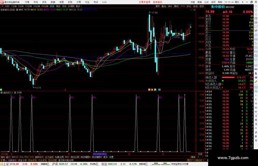The image size is (258, 166).
Task: Open the 综合资讯 tab
Action: tap(32, 160)
